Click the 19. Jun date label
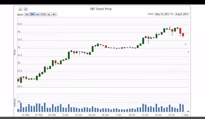Screen dimensions: 205x119 pos(92,115)
